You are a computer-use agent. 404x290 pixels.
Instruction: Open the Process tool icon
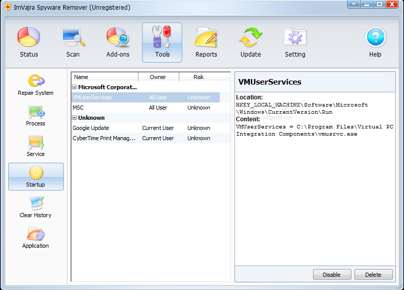[36, 112]
